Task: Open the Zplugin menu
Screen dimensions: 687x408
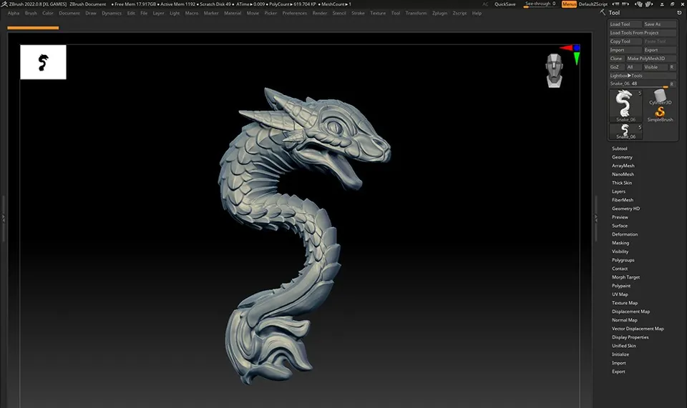Action: [439, 13]
